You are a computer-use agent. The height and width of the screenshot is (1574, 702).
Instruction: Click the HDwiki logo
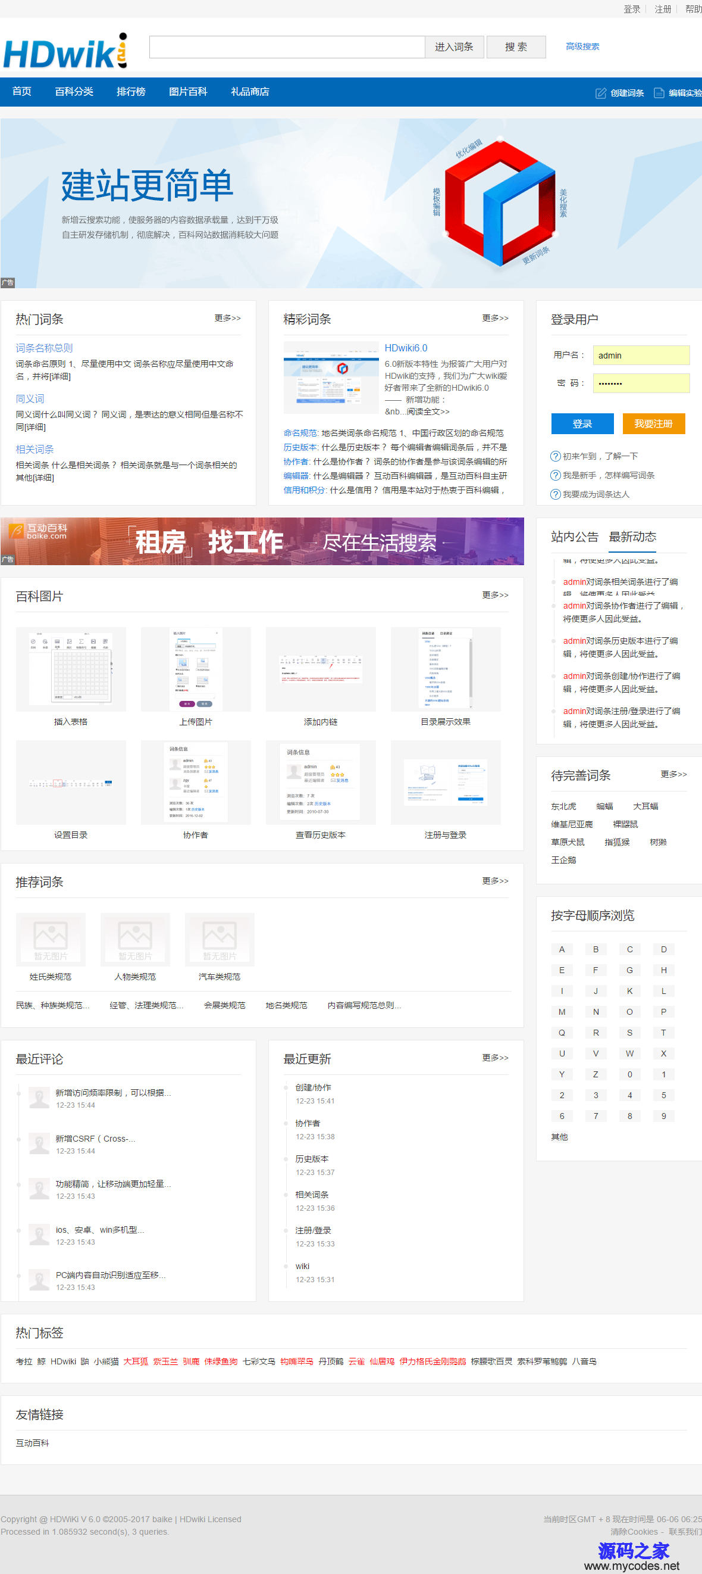[x=65, y=51]
